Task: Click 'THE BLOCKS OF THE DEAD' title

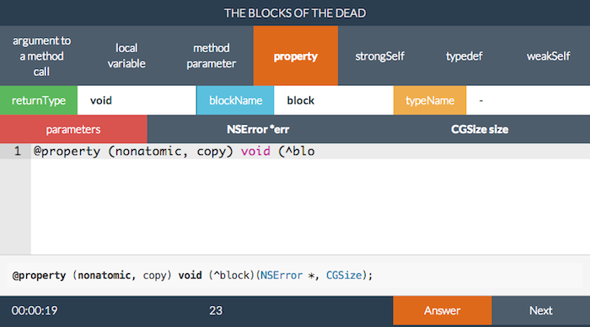Action: click(x=295, y=13)
